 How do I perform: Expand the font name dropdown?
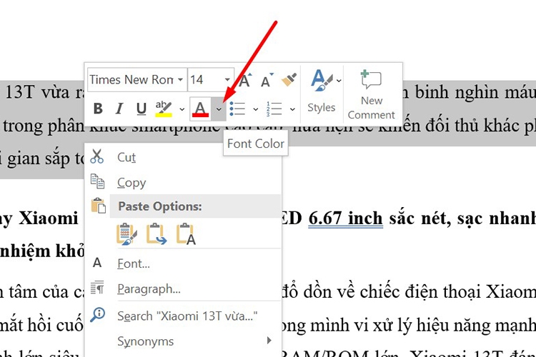tap(181, 80)
